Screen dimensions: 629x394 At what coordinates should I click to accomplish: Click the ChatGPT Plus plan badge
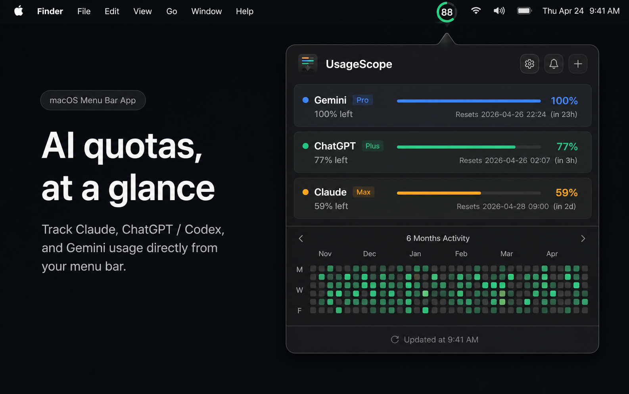pyautogui.click(x=372, y=146)
